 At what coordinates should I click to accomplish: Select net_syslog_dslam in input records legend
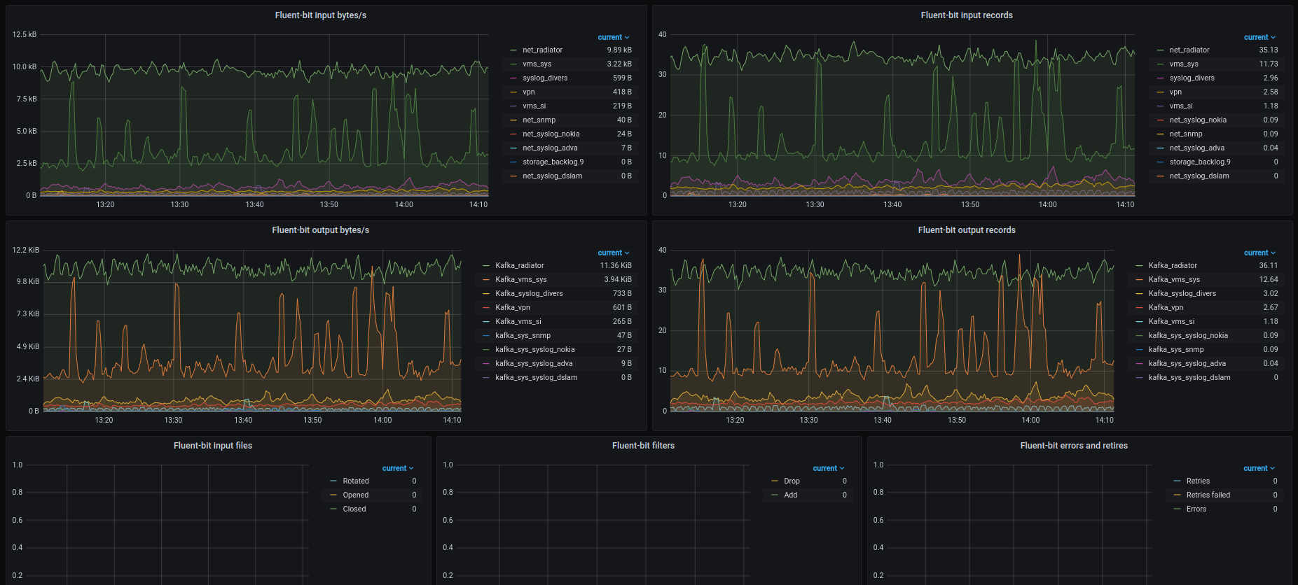point(1199,176)
